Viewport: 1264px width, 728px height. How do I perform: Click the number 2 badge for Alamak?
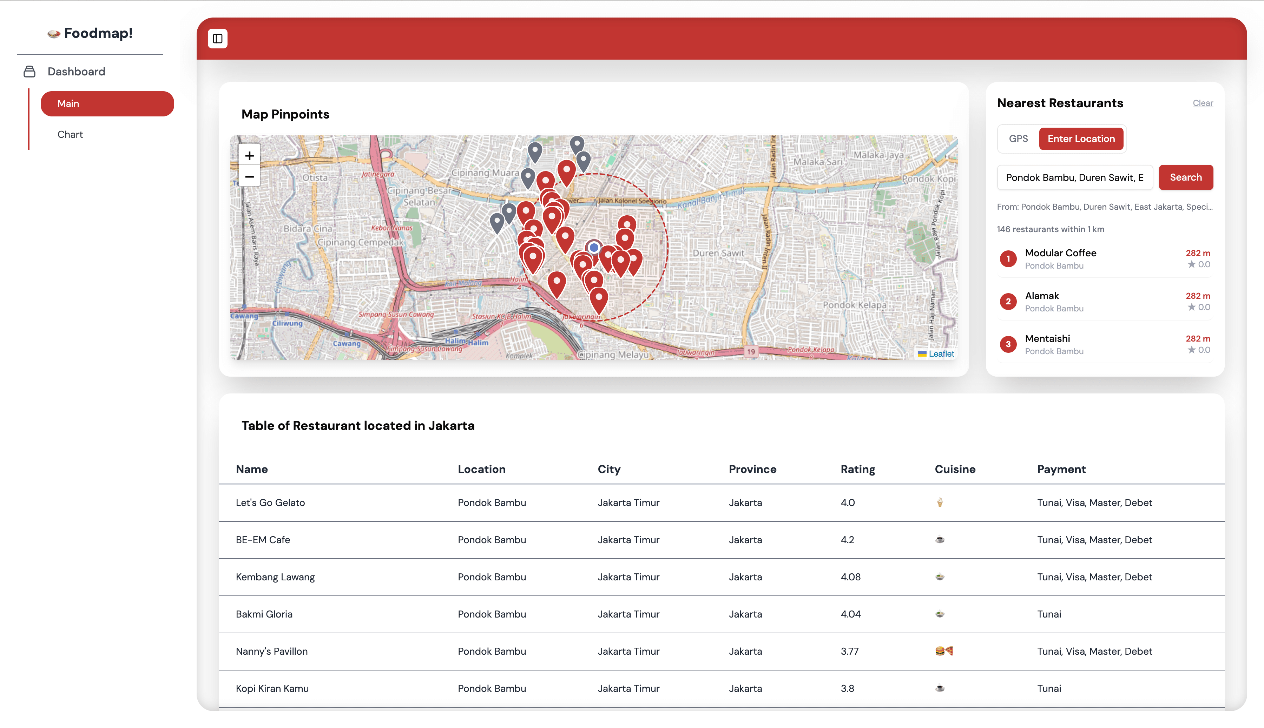click(1008, 302)
